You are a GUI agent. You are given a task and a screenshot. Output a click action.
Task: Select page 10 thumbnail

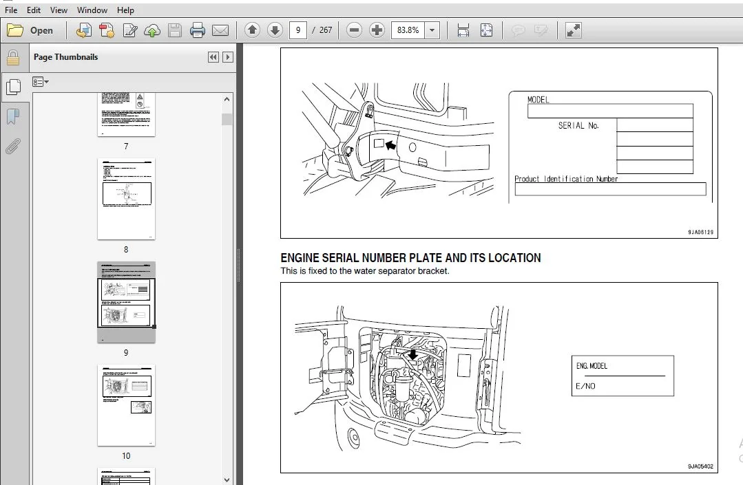pos(126,405)
